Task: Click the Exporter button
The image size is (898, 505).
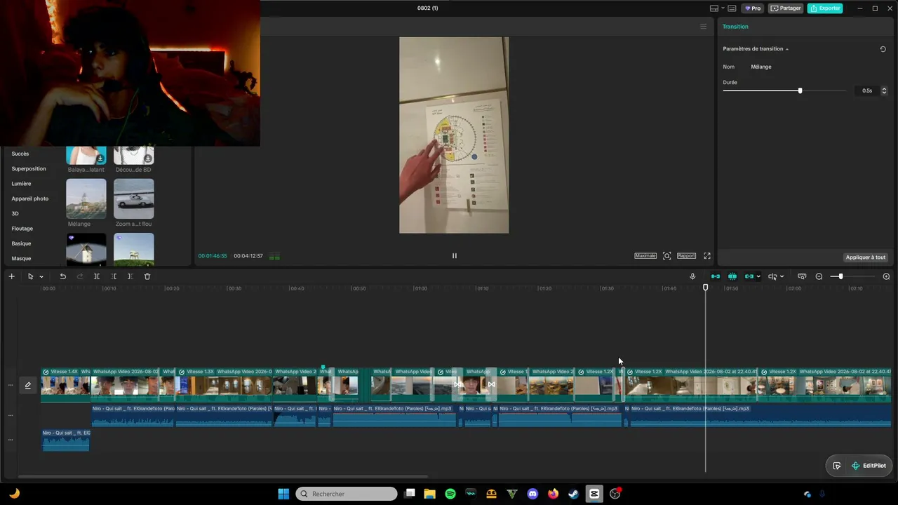Action: coord(825,8)
